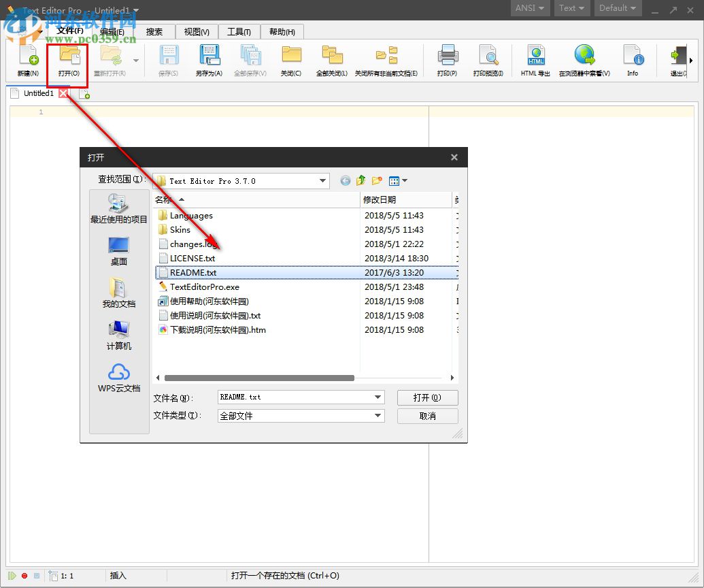The image size is (704, 588).
Task: Click the Print toolbar icon
Action: [x=447, y=60]
